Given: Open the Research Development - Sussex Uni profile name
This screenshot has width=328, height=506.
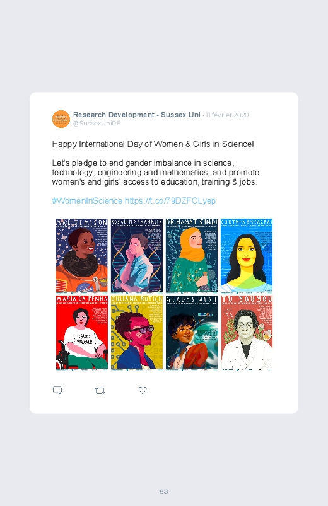Looking at the screenshot, I should coord(137,115).
